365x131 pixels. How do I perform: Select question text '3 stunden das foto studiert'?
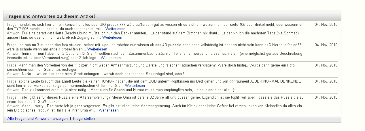pyautogui.click(x=154, y=47)
